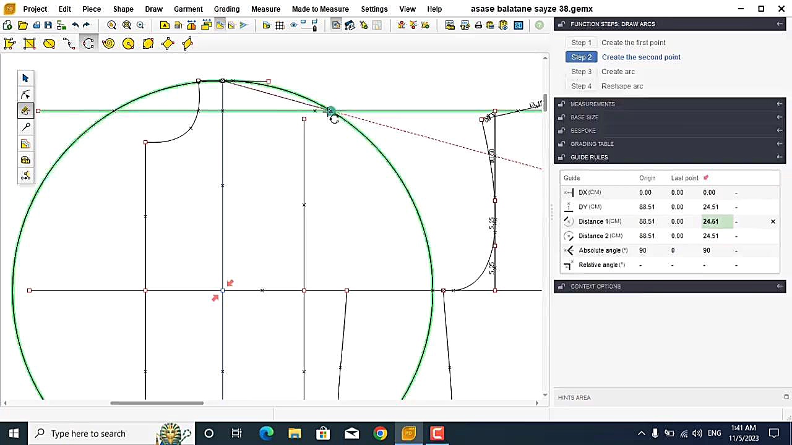Open the Draw menu

(x=153, y=9)
